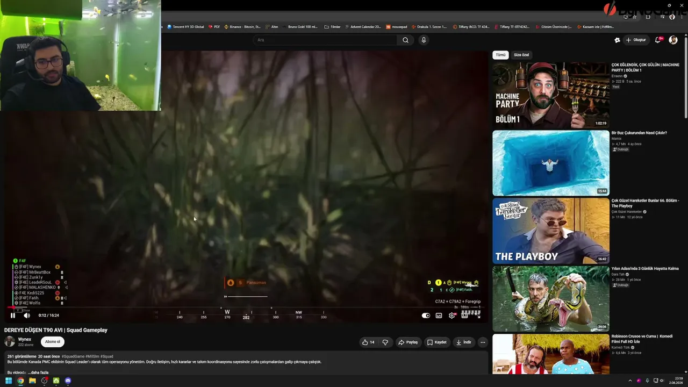Open the Filmler bookmarks folder
Viewport: 688px width, 387px height.
pyautogui.click(x=333, y=27)
